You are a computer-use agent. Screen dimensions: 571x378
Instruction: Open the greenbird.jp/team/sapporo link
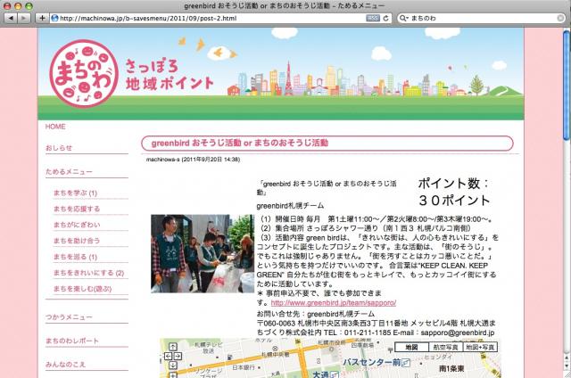[x=334, y=303]
